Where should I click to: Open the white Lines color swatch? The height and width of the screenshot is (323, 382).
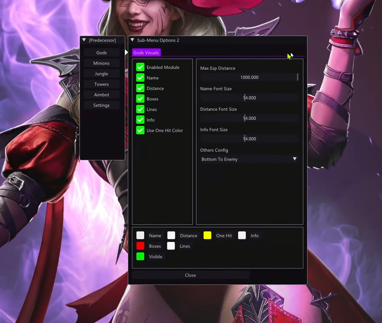171,246
